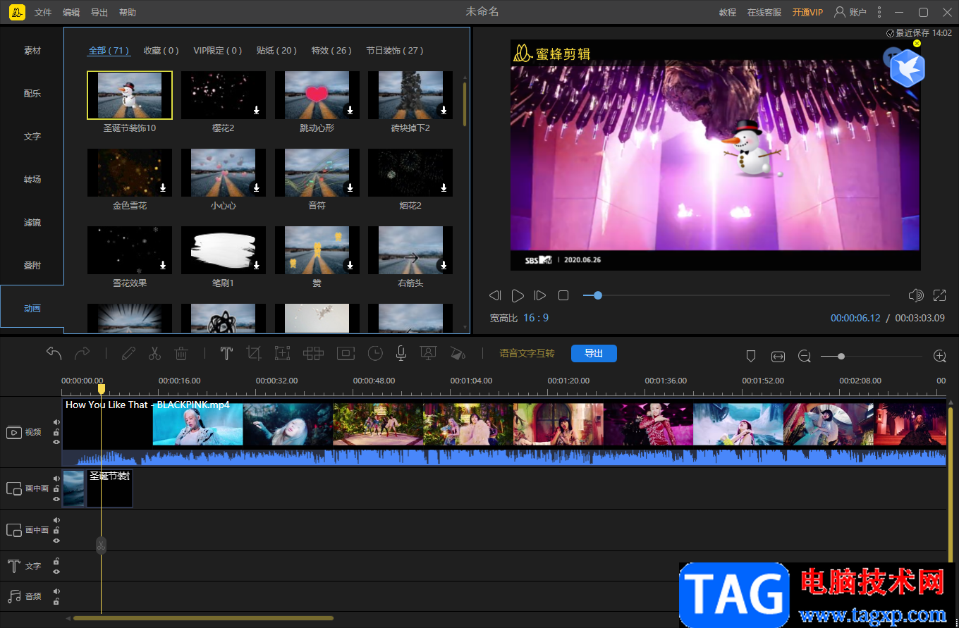
Task: Switch to the 滤镜 sidebar tab
Action: pos(32,222)
